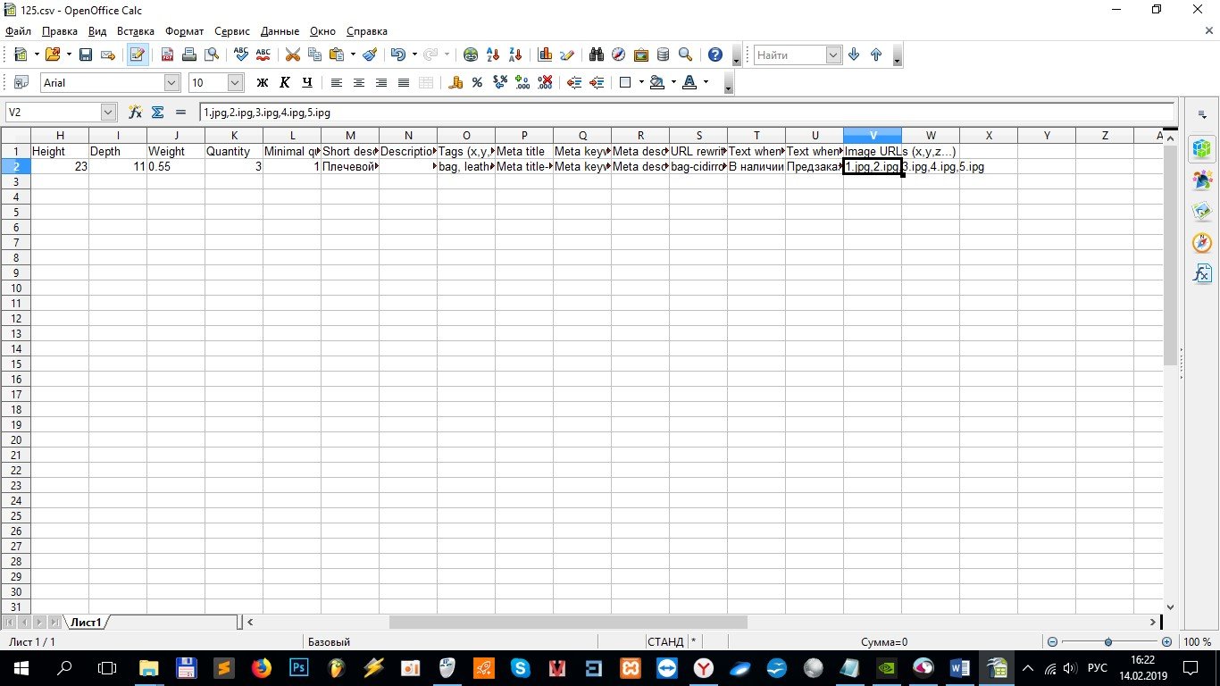Viewport: 1220px width, 686px height.
Task: Cut the selection with the scissors icon
Action: pos(292,54)
